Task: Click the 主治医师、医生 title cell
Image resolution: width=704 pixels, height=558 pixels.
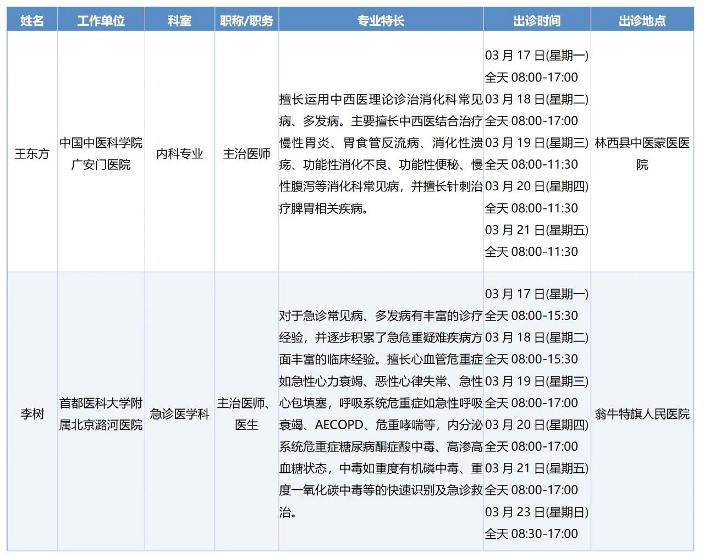Action: point(246,414)
